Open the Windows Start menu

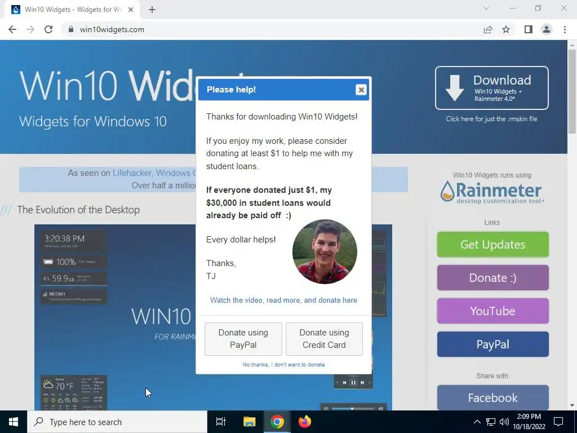point(14,422)
